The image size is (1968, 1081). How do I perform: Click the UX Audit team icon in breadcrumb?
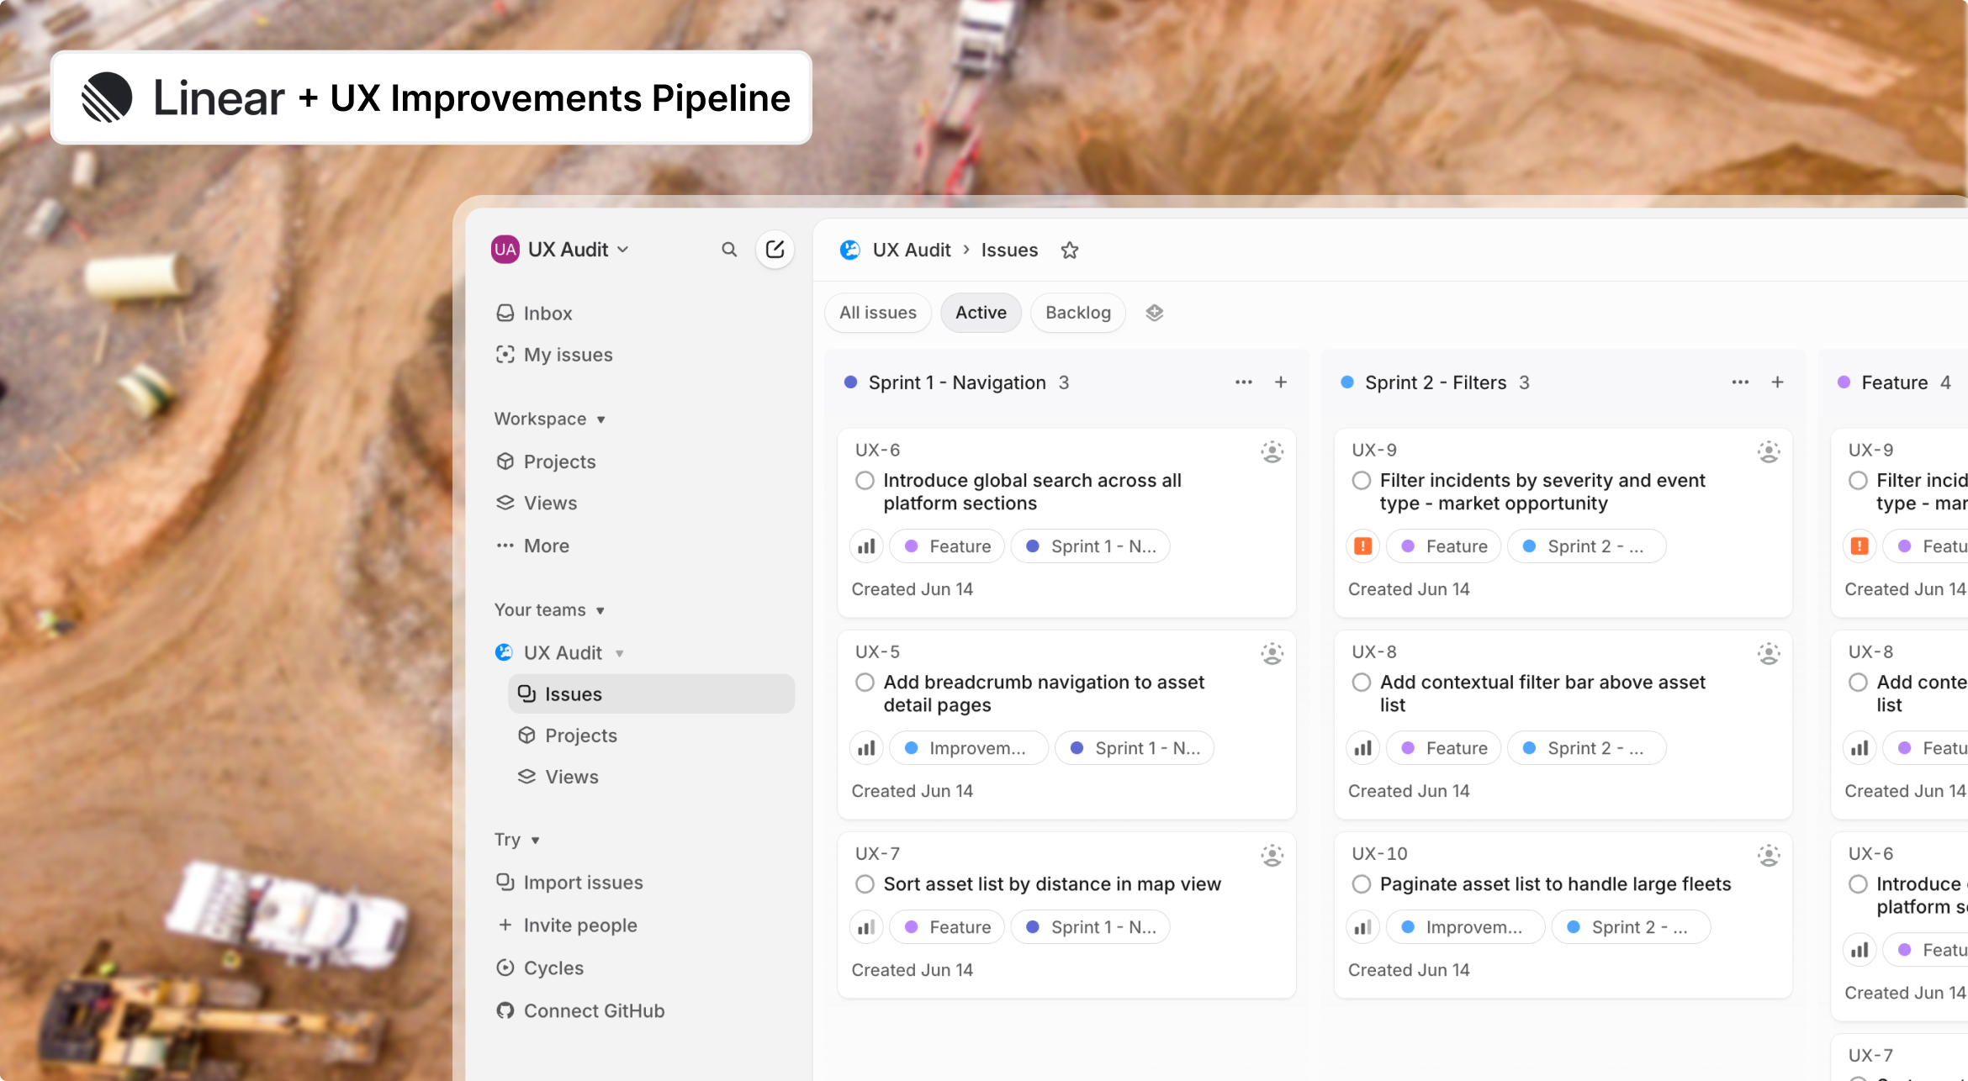click(850, 250)
